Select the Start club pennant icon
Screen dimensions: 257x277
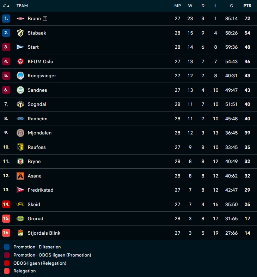pyautogui.click(x=20, y=47)
